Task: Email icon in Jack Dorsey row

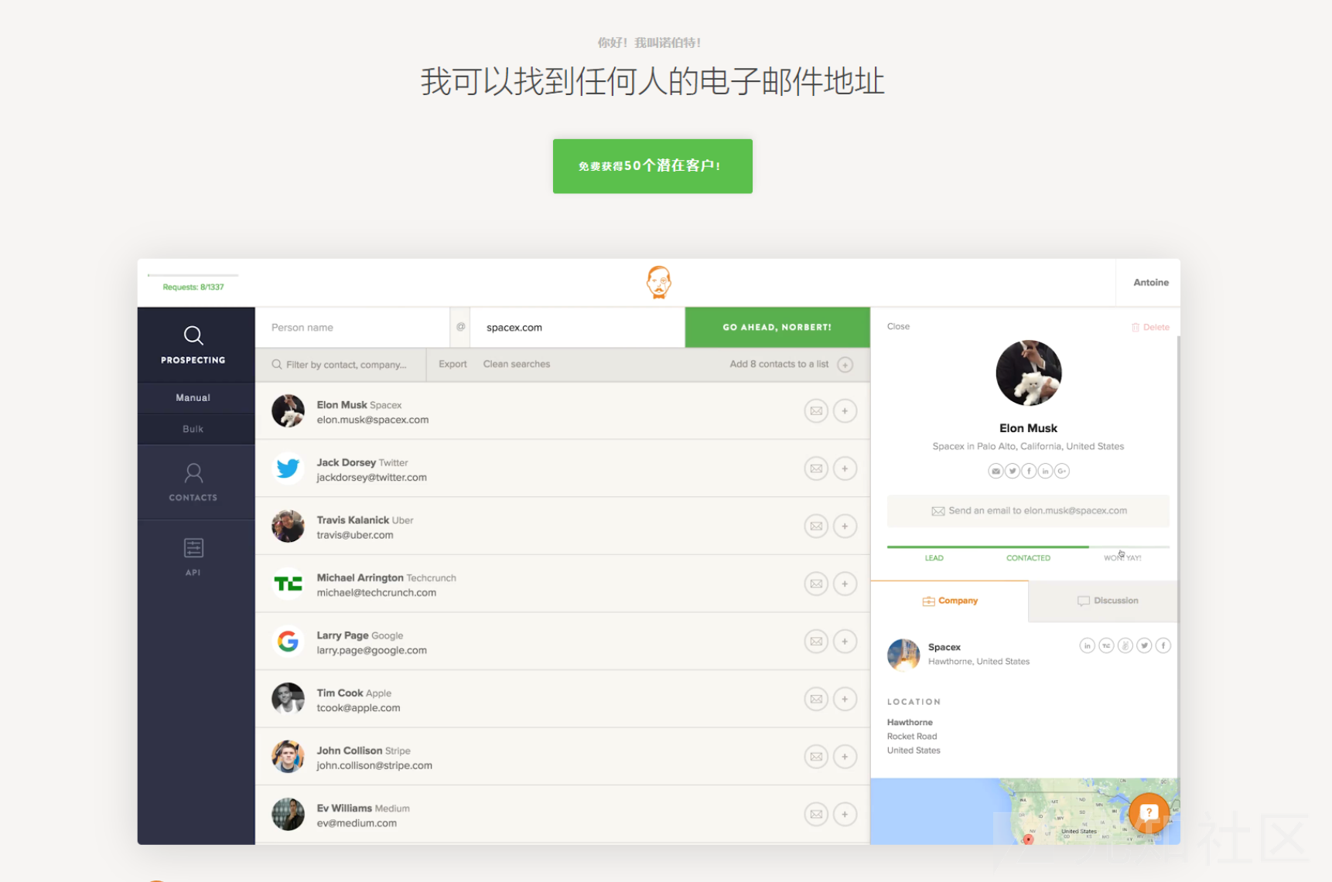Action: coord(816,468)
